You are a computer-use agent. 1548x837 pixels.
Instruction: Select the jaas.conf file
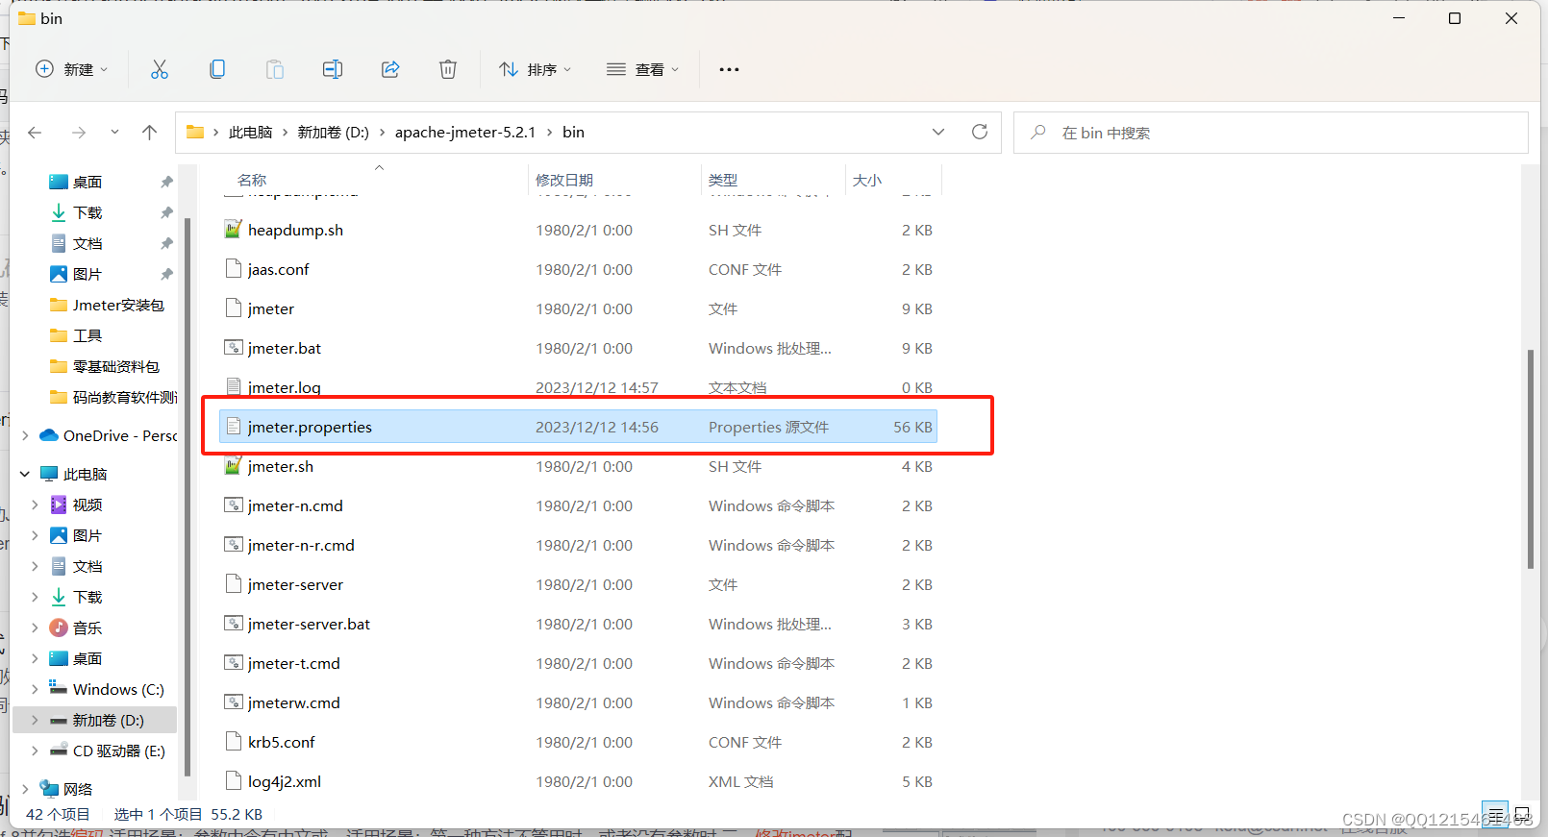[x=579, y=269]
